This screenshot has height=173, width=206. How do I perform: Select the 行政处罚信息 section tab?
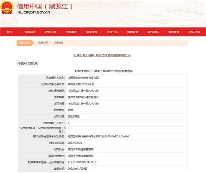click(x=27, y=64)
